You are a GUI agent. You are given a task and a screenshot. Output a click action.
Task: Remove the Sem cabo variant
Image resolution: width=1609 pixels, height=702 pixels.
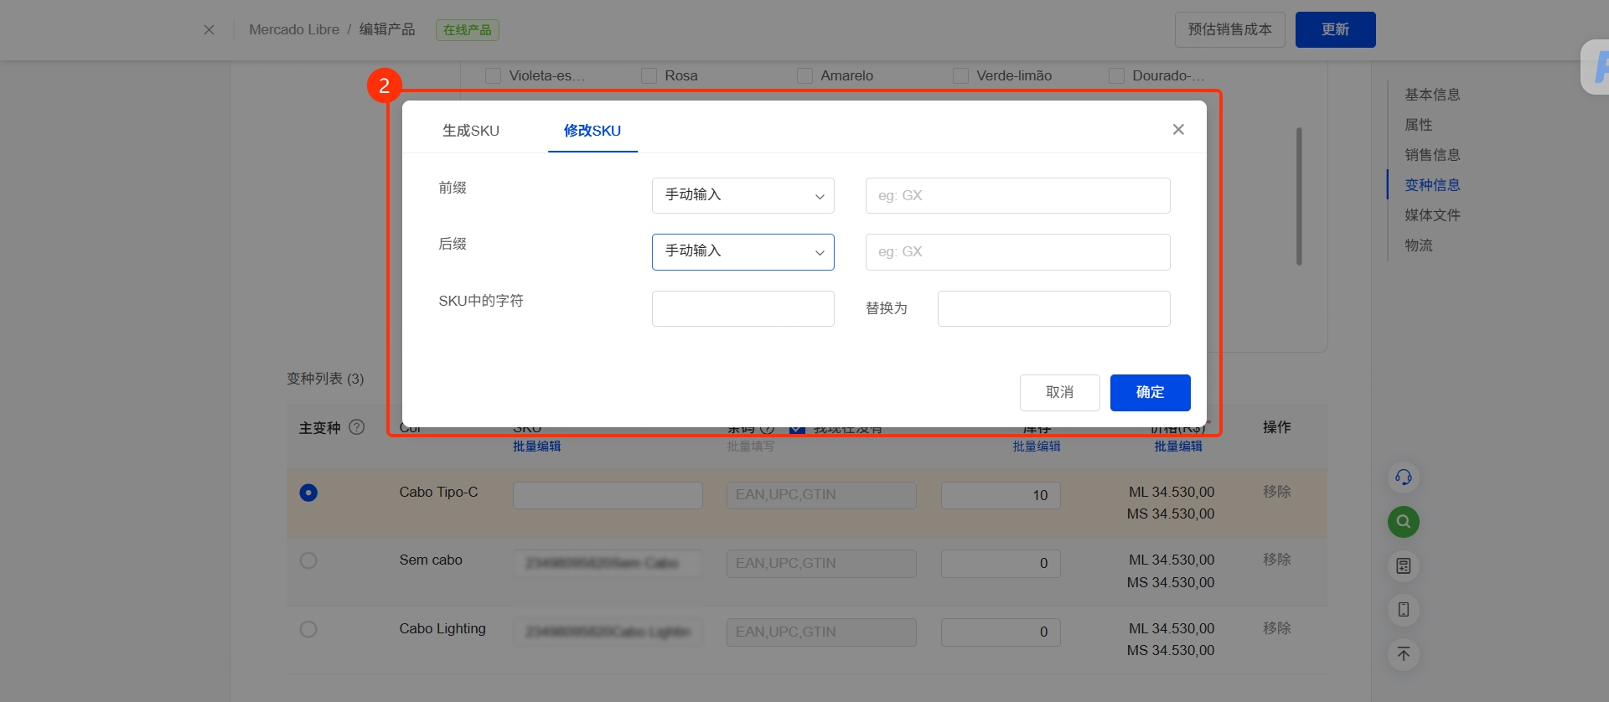(x=1277, y=560)
